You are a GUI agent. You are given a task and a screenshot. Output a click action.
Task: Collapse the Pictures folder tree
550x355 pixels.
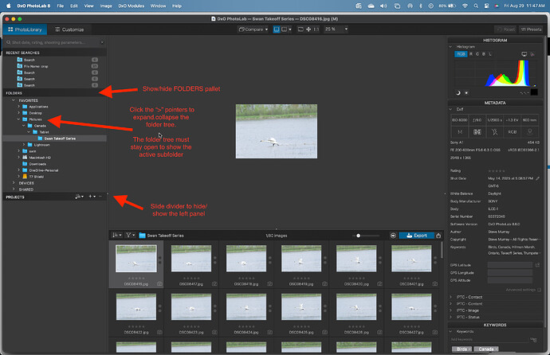(x=18, y=119)
